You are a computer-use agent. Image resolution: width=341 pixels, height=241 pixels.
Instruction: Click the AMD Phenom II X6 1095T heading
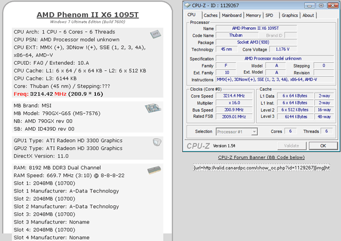pyautogui.click(x=87, y=15)
